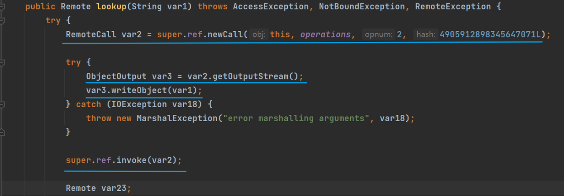Collapse the lookup method fold marker
Viewport: 564px width, 196px height.
click(x=3, y=7)
